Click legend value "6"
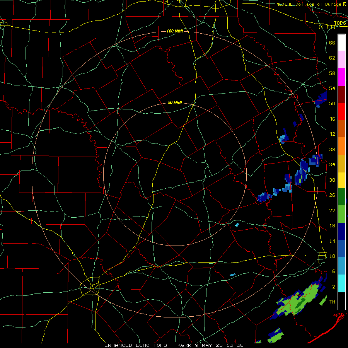The image size is (348, 348). [334, 271]
